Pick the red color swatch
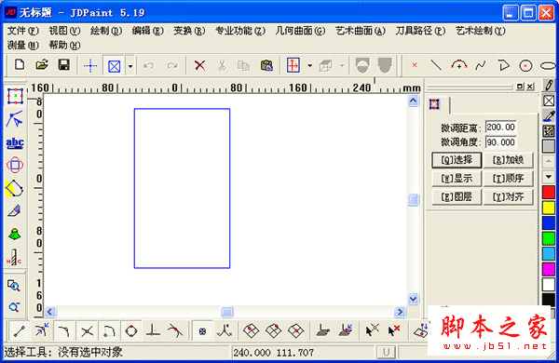 [x=549, y=192]
